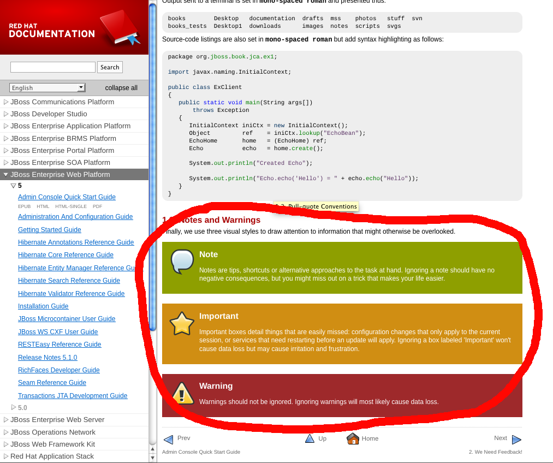Open Hibernate Annotations Reference Guide

coord(76,242)
